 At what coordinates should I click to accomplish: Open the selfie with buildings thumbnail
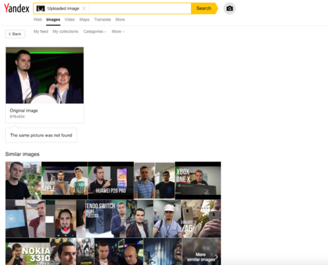pos(23,180)
